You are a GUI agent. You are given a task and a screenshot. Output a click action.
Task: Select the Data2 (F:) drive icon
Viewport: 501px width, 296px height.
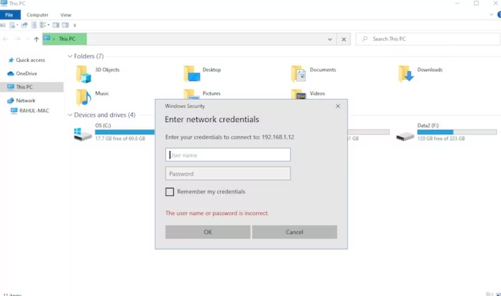(405, 134)
